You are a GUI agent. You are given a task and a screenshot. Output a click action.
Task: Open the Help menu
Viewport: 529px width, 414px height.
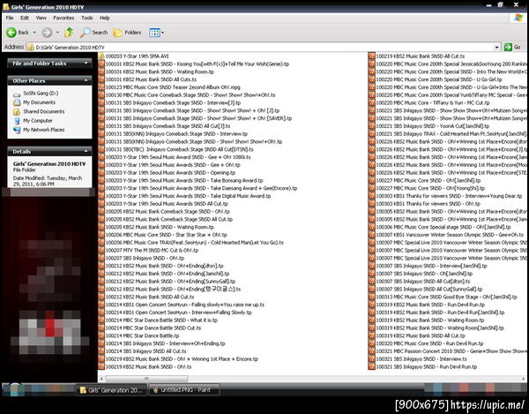[105, 18]
